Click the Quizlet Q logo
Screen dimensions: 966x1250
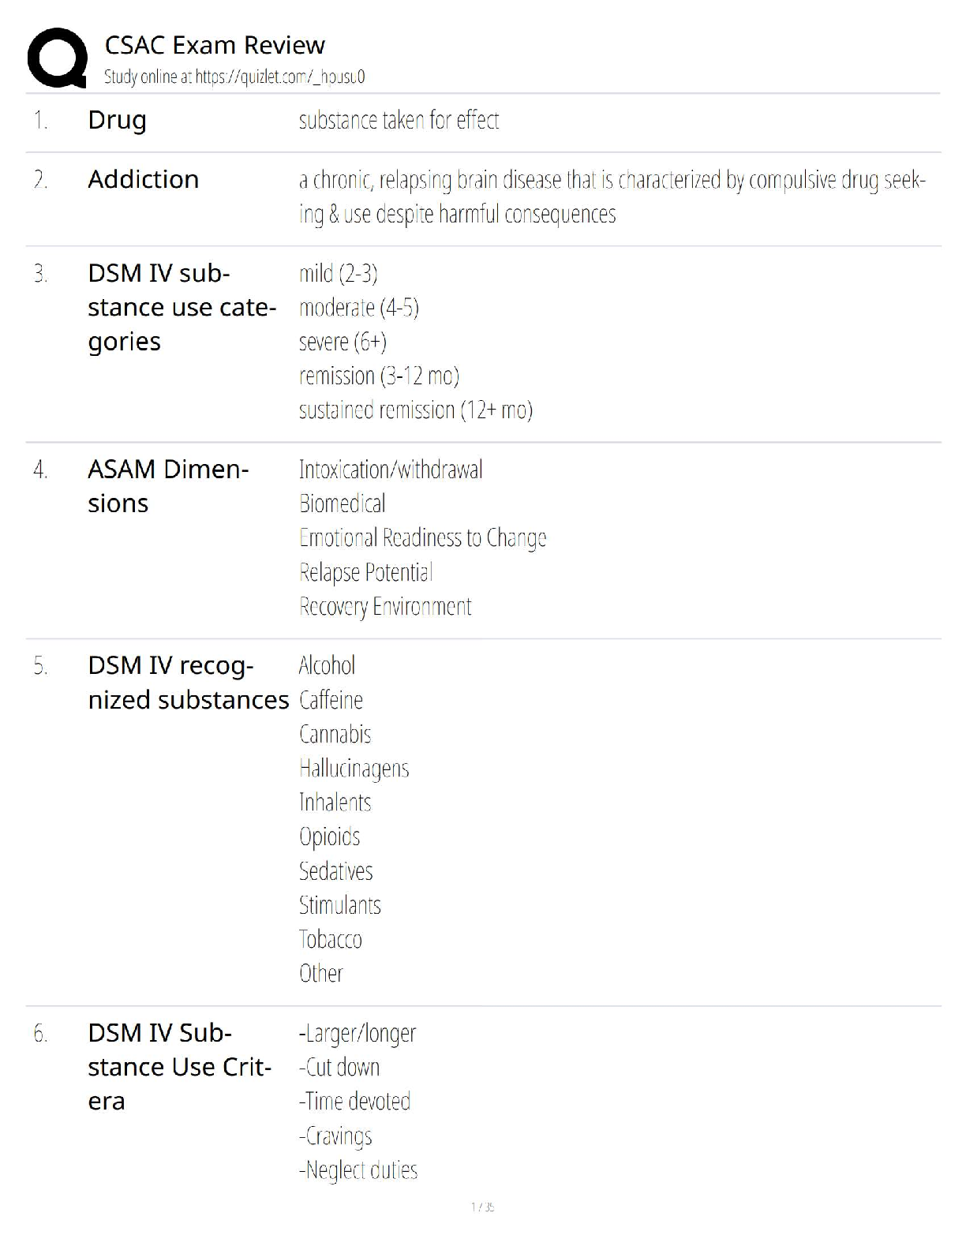pyautogui.click(x=57, y=58)
